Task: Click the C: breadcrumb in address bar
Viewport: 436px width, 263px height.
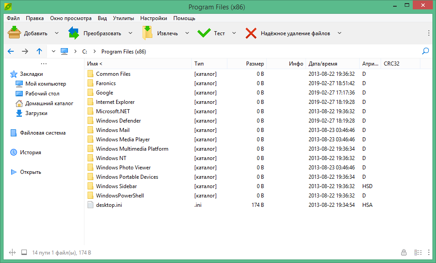Action: pyautogui.click(x=85, y=51)
